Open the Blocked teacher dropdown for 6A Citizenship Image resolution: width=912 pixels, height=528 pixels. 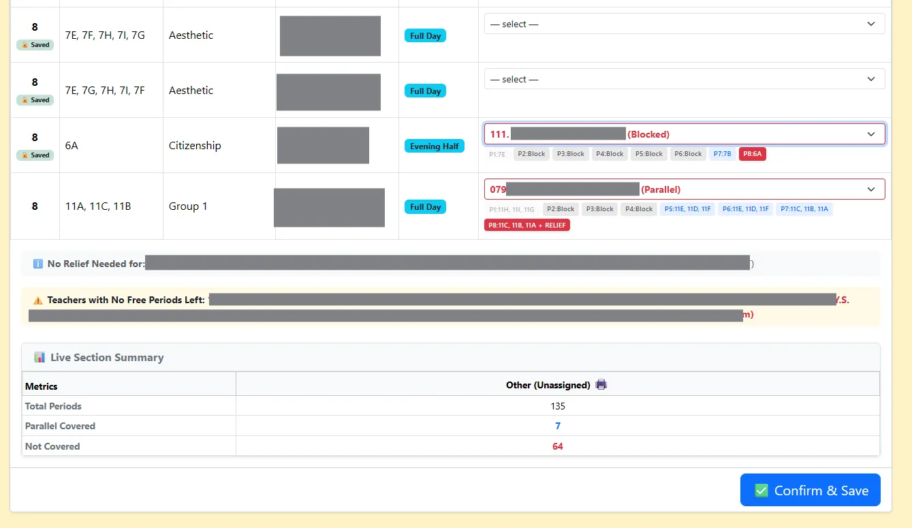685,134
